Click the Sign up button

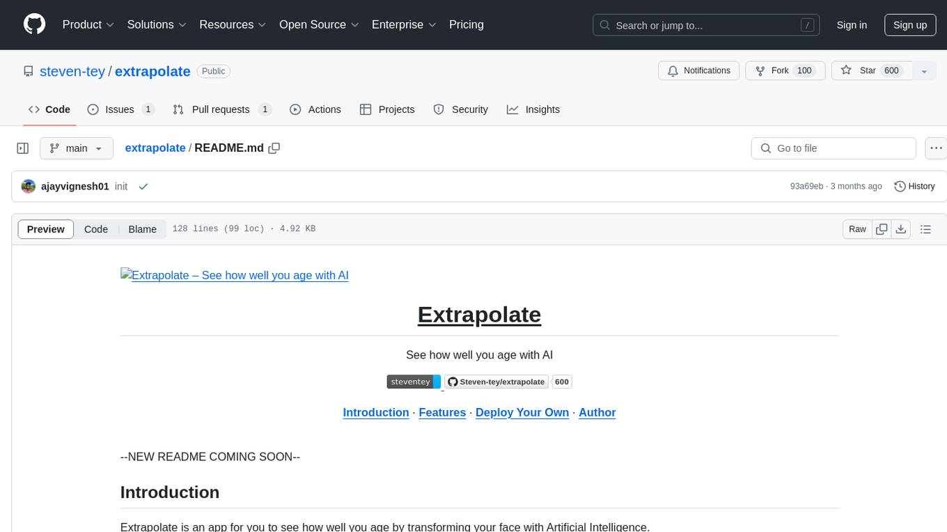[x=909, y=25]
